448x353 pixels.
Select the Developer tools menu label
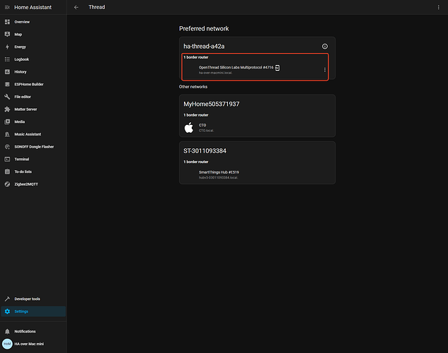(28, 299)
